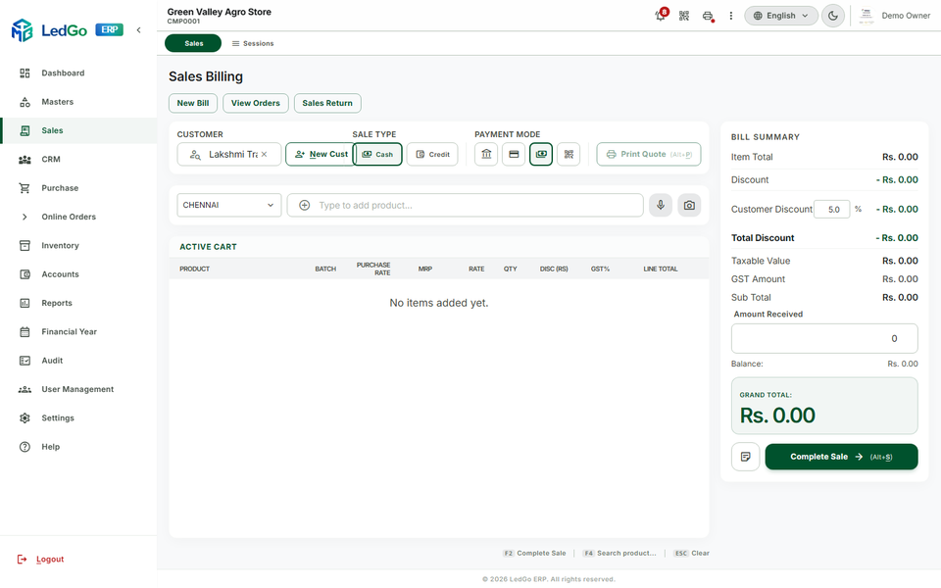Open the three-dot more options menu
Screen dimensions: 941x588
(730, 16)
